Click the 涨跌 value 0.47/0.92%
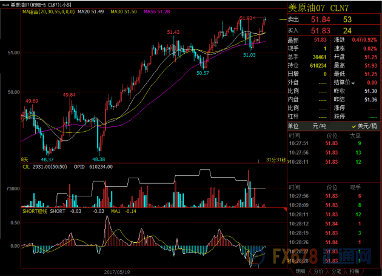The image size is (382, 278). coord(364,40)
